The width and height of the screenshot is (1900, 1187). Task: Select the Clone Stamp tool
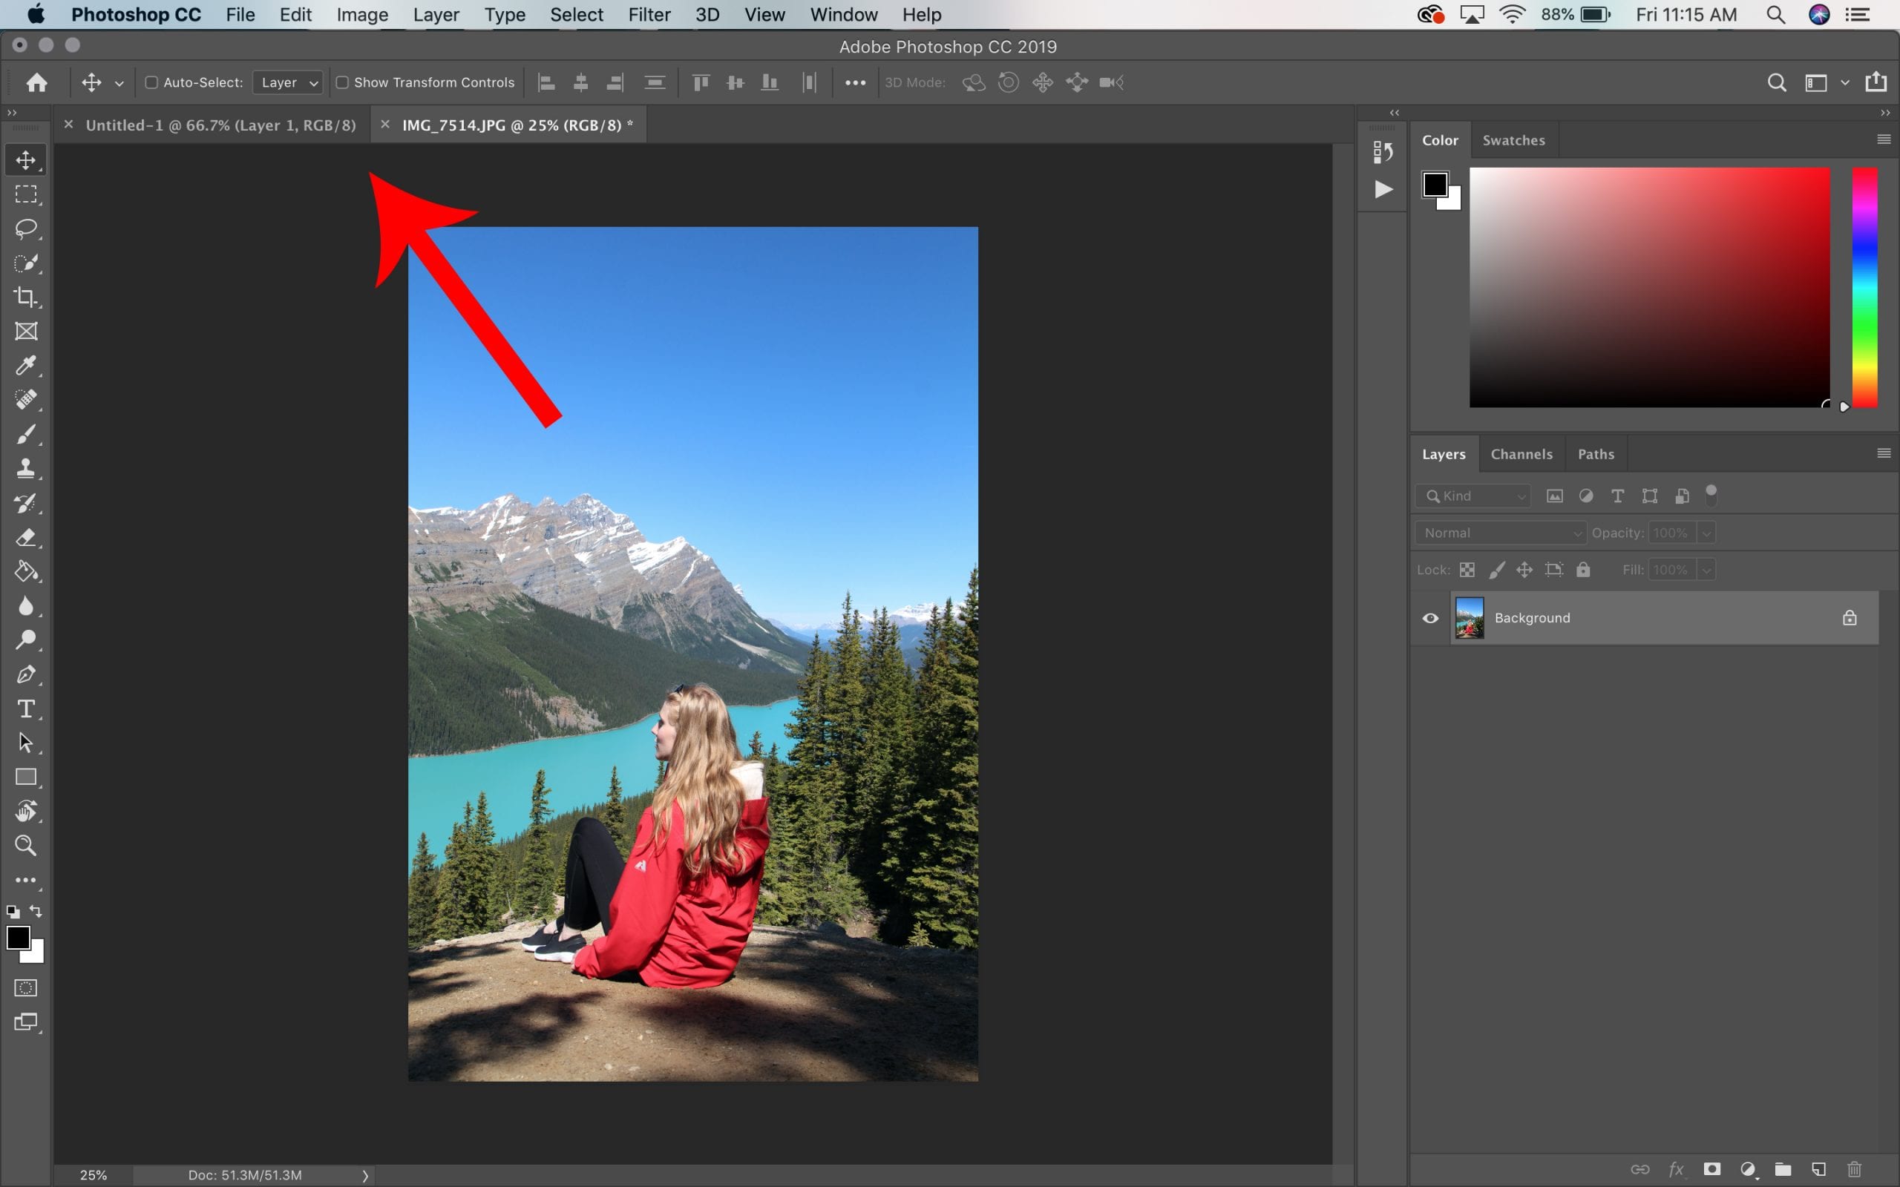(x=26, y=469)
